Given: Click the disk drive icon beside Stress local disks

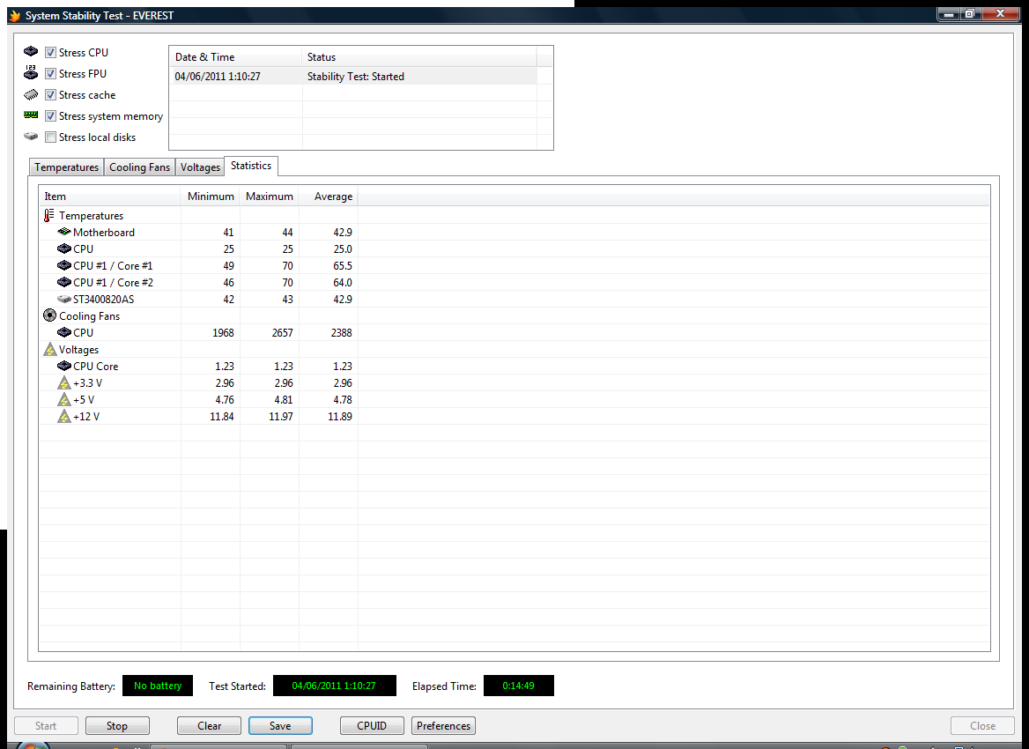Looking at the screenshot, I should [31, 137].
